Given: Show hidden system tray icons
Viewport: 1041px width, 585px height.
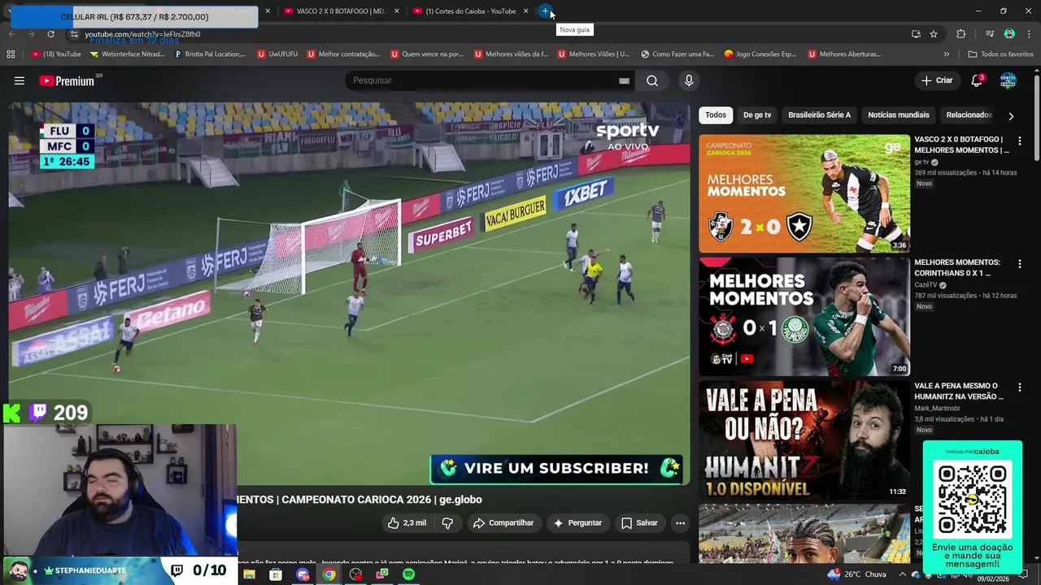Looking at the screenshot, I should [x=902, y=574].
